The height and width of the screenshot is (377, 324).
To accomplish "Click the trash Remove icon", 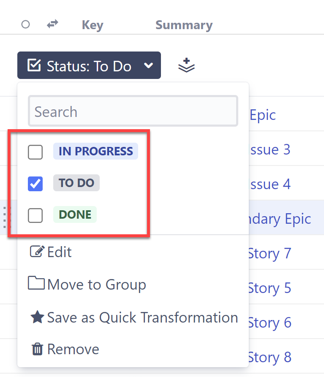I will [x=37, y=349].
